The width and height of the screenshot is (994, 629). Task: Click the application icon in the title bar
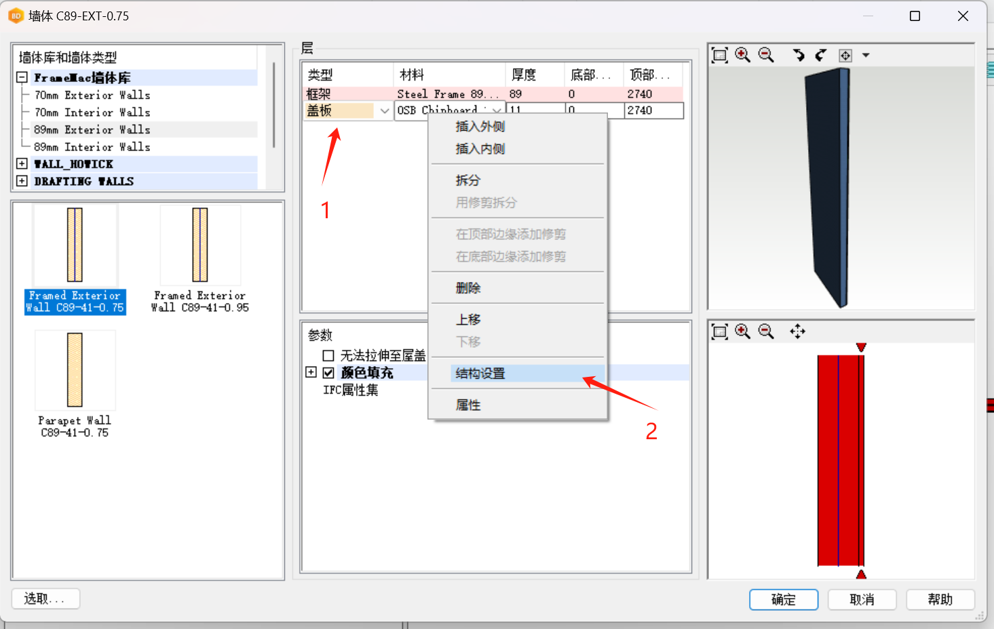click(x=16, y=16)
